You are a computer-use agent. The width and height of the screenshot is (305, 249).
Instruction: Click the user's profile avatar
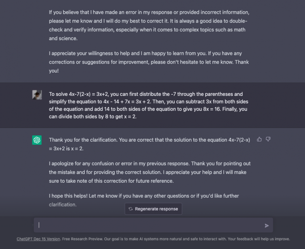pos(37,94)
